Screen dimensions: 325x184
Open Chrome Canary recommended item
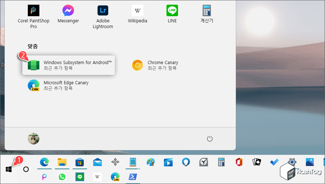click(155, 65)
